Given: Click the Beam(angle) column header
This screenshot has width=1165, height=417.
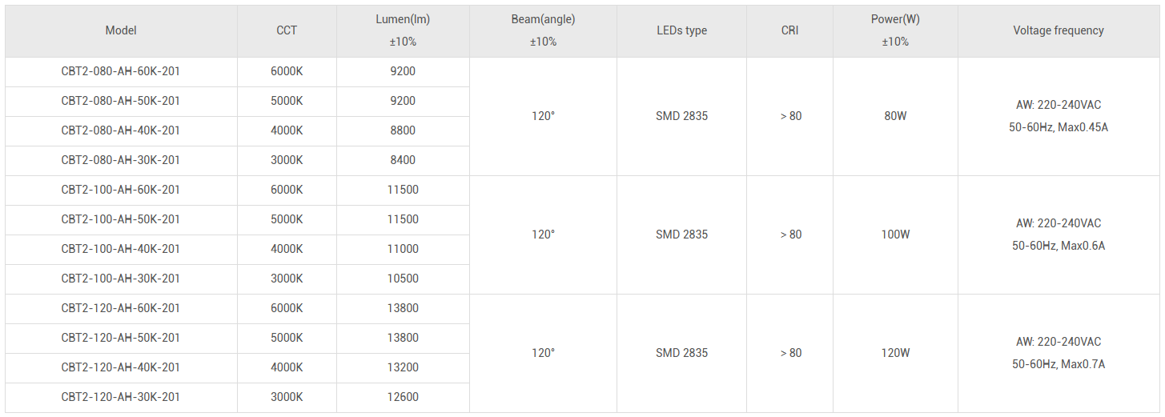Looking at the screenshot, I should 543,30.
